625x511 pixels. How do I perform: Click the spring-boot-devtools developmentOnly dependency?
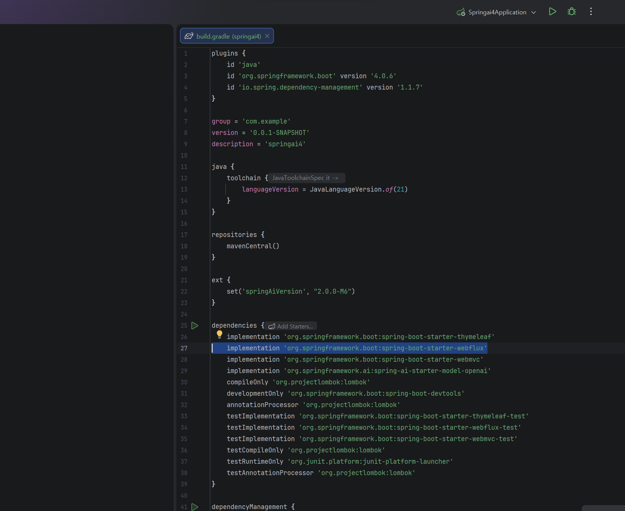point(345,393)
